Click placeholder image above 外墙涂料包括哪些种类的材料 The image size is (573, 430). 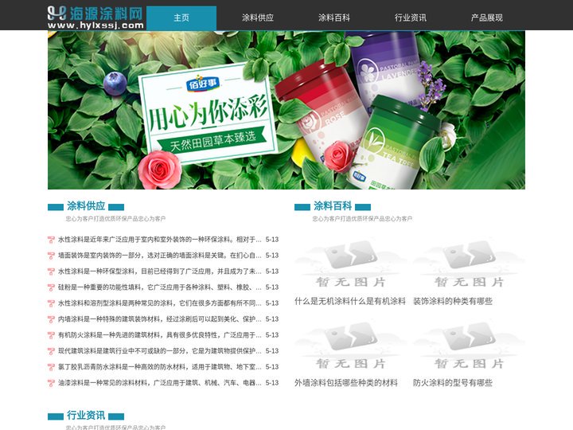pyautogui.click(x=350, y=346)
